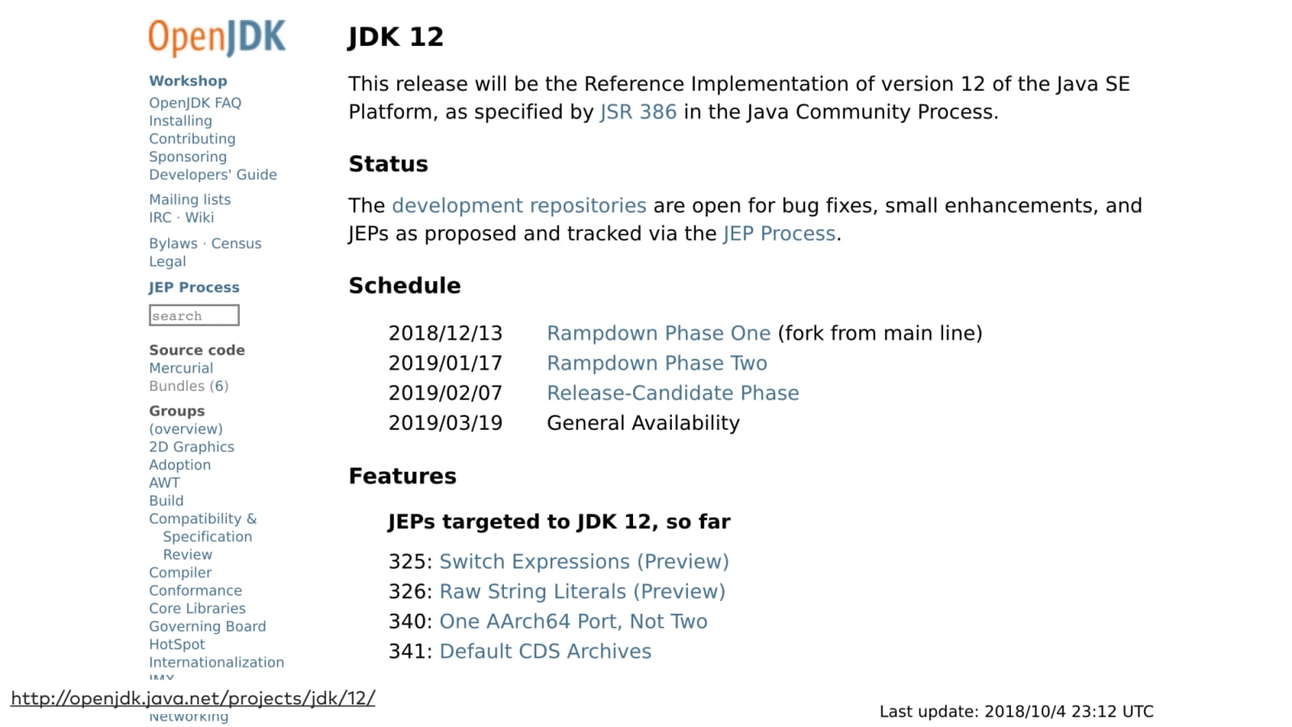Screen dimensions: 1292x727
Task: Follow the JSR 386 link
Action: point(638,112)
